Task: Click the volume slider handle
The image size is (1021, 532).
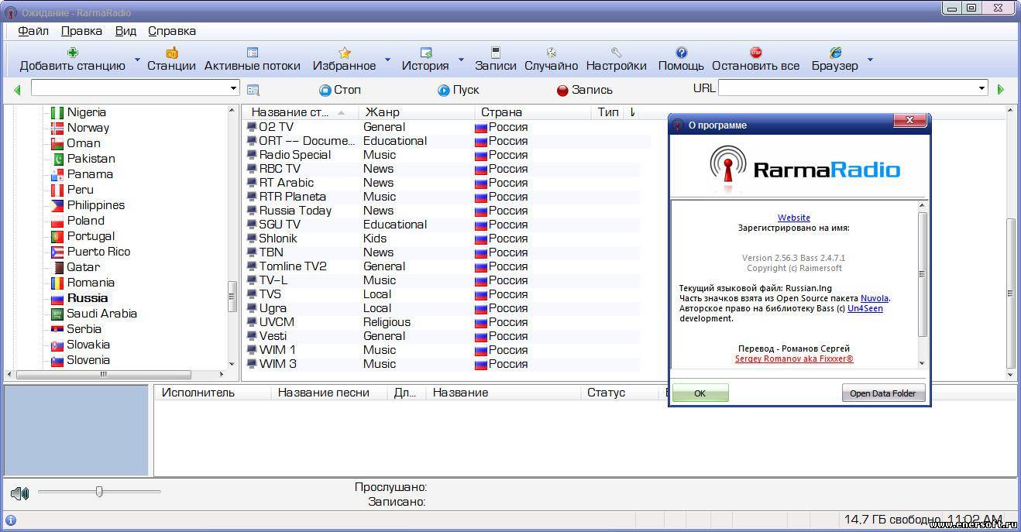Action: 99,491
